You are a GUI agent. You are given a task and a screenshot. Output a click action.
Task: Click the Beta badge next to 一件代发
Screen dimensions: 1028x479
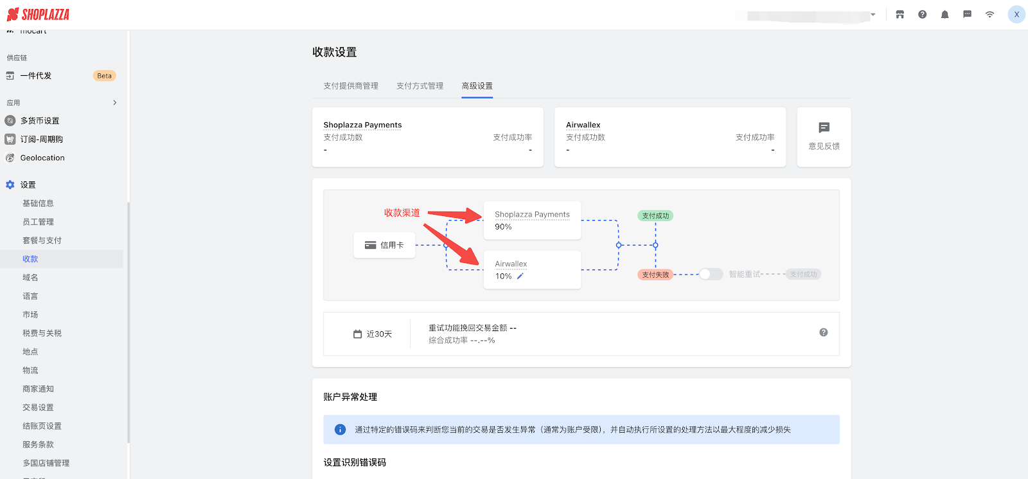[104, 76]
